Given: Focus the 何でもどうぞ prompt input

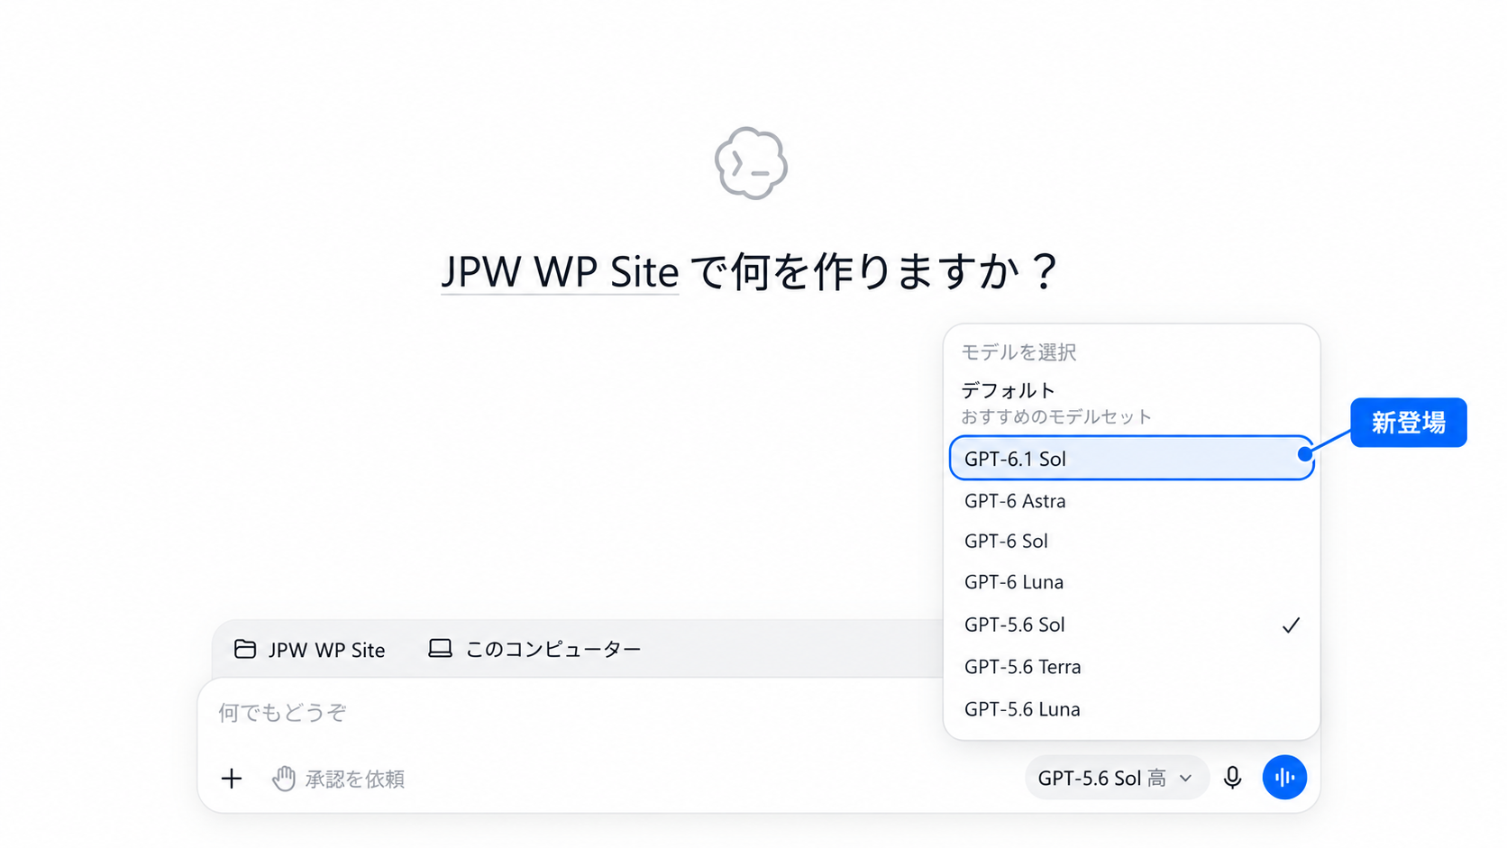Looking at the screenshot, I should click(568, 713).
